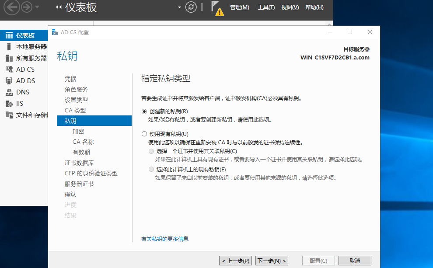This screenshot has height=268, width=433.
Task: Close the AD CS 配置 window
Action: coord(370,32)
